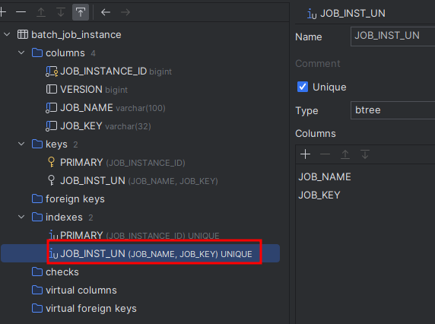The image size is (435, 324).
Task: Click the gold PRIMARY key icon
Action: [x=52, y=162]
